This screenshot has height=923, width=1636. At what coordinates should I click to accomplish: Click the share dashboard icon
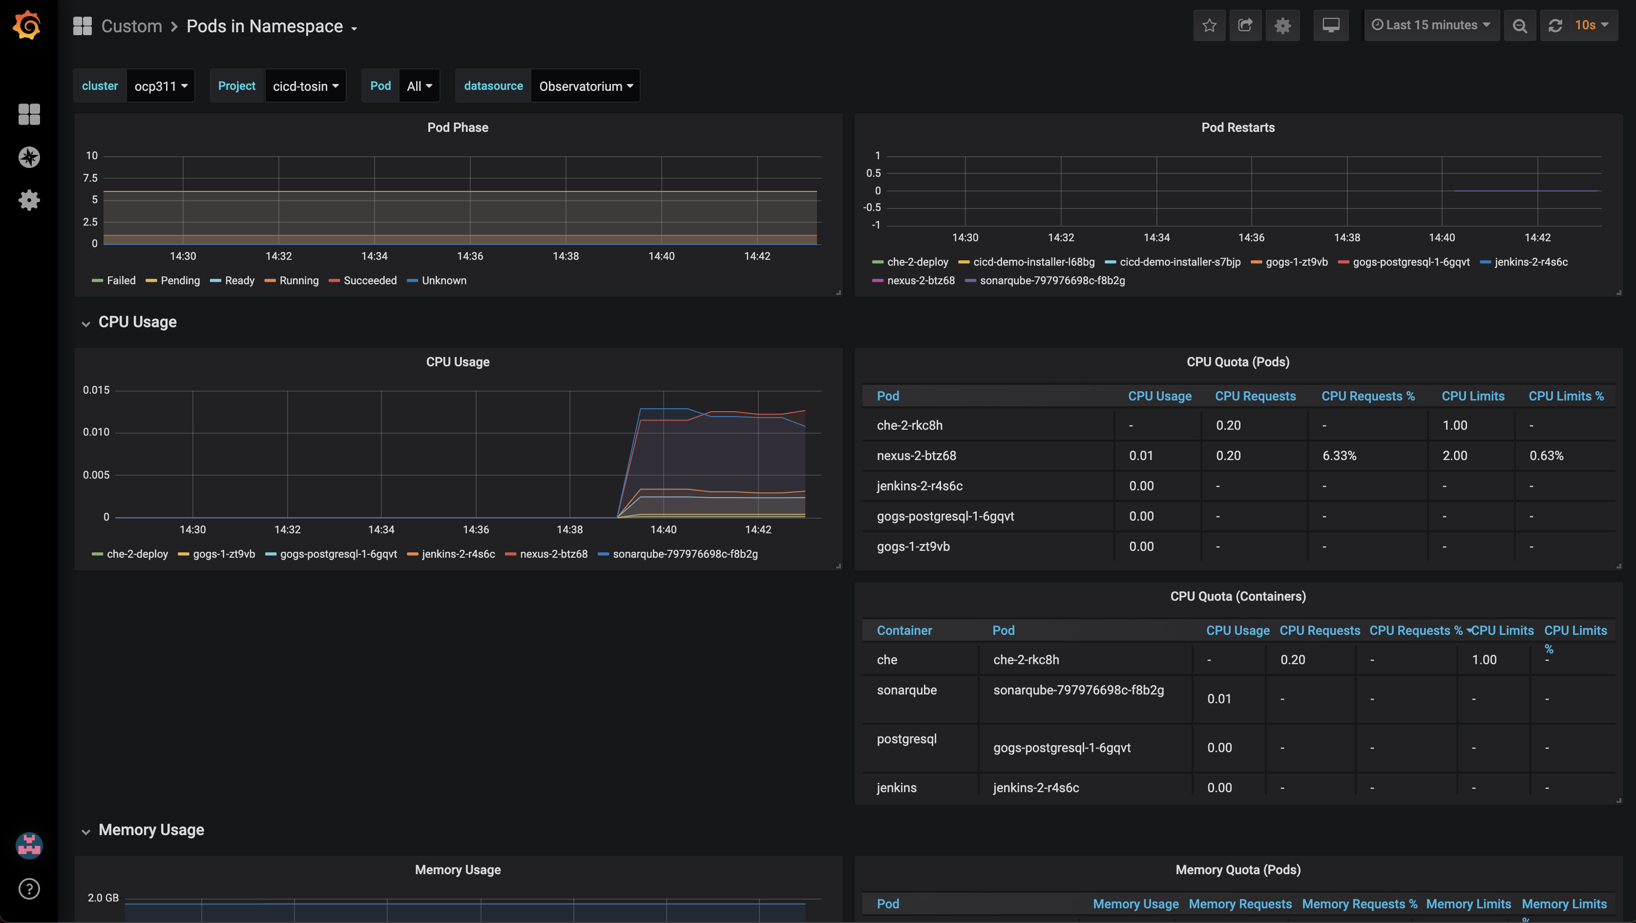point(1245,25)
